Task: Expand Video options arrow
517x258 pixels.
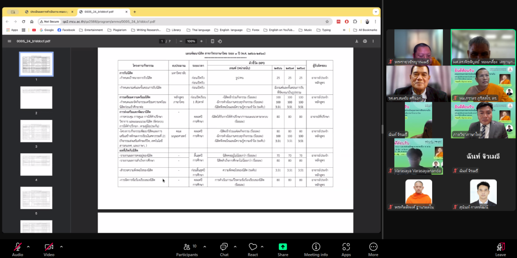Action: (61, 246)
